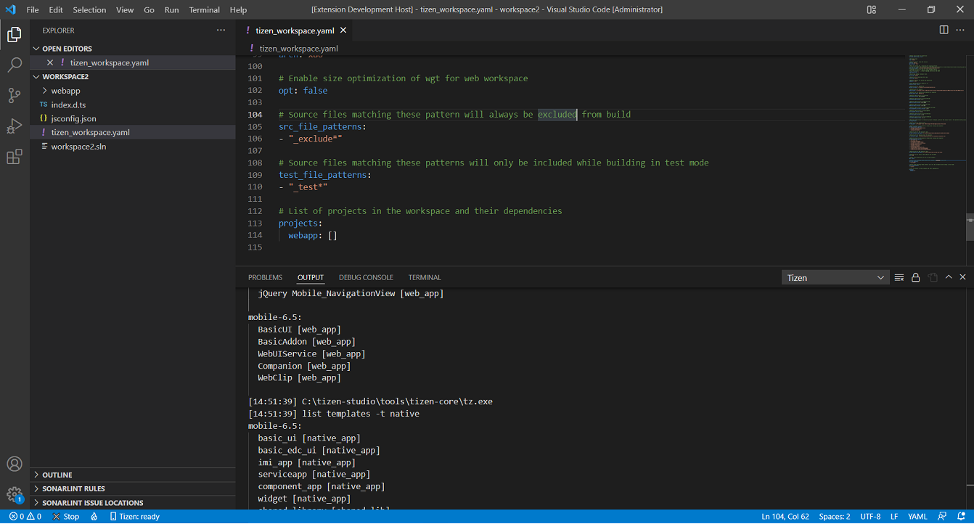The height and width of the screenshot is (524, 974).
Task: Open the Source Control view
Action: point(15,96)
